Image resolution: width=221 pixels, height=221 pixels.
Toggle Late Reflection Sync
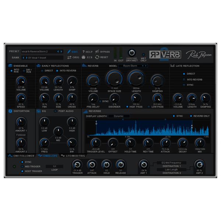184,85
